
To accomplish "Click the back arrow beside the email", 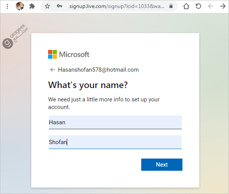I will pyautogui.click(x=52, y=70).
